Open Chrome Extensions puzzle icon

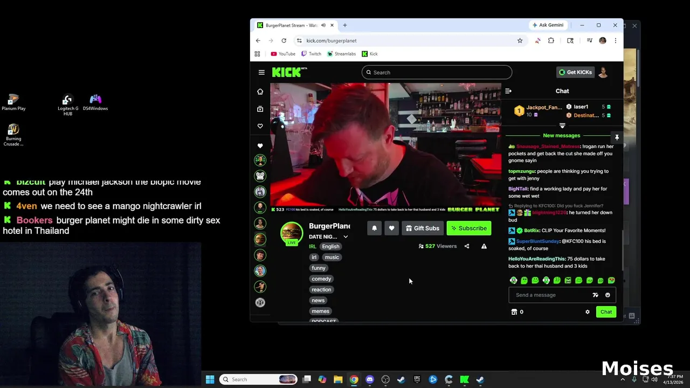click(x=551, y=40)
